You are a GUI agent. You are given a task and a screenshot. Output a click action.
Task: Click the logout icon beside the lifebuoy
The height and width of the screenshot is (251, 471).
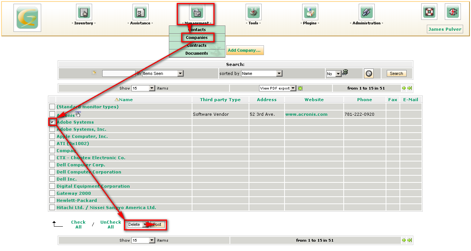[x=453, y=12]
